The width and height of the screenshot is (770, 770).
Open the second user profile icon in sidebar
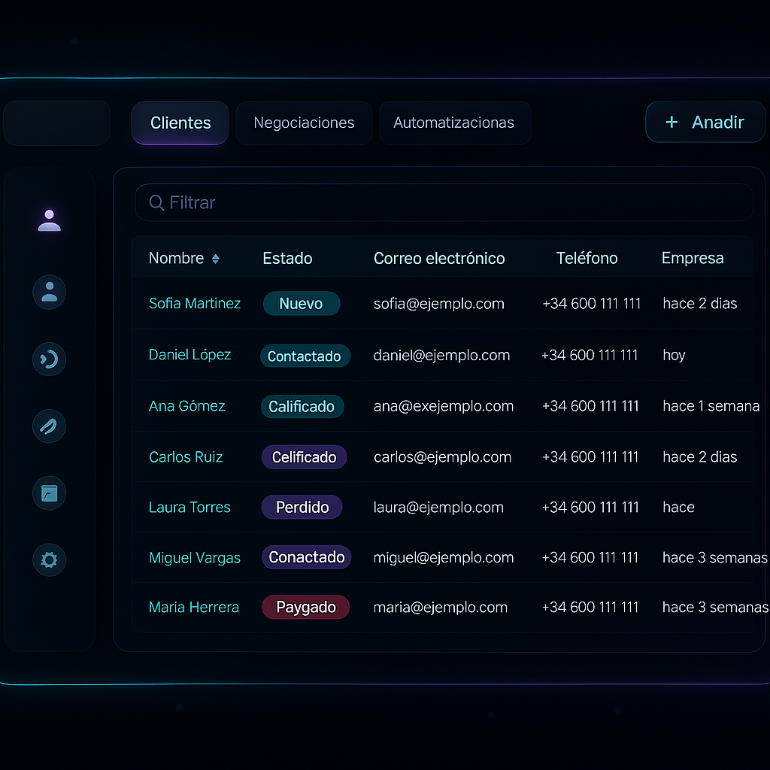pos(49,292)
